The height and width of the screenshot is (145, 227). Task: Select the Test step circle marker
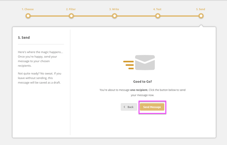click(x=158, y=16)
